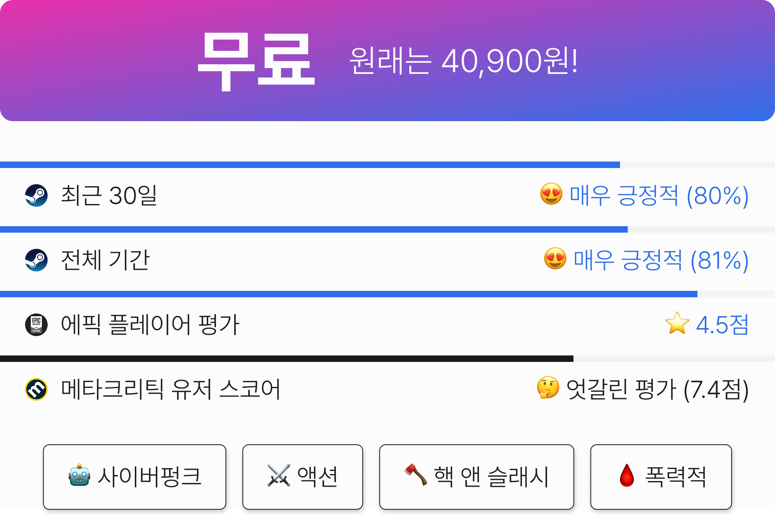Select the 액션 tag button
The image size is (775, 517).
pyautogui.click(x=303, y=477)
